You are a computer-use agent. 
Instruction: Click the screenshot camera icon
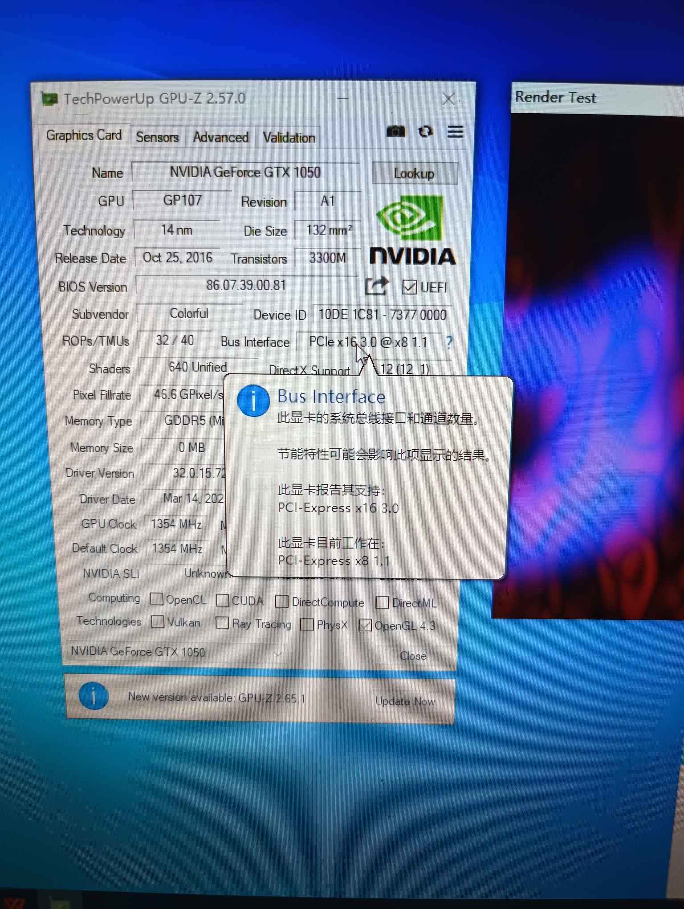395,131
